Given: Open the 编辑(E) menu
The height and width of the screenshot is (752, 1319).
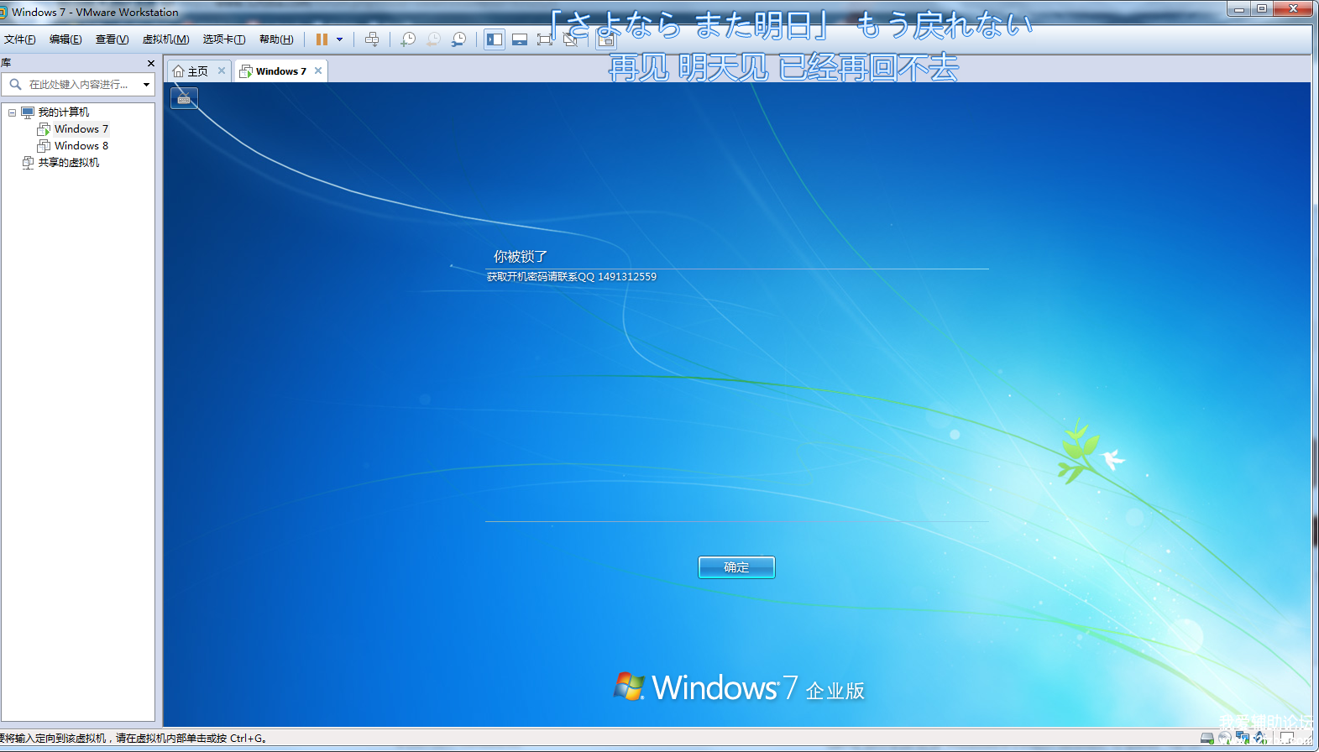Looking at the screenshot, I should click(65, 39).
